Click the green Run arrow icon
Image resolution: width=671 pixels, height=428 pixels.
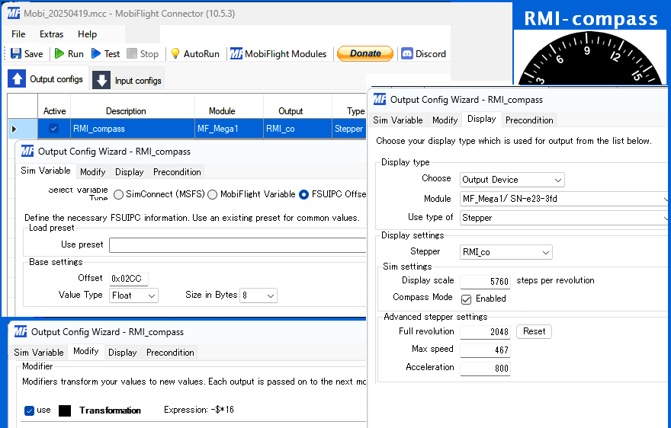[59, 53]
